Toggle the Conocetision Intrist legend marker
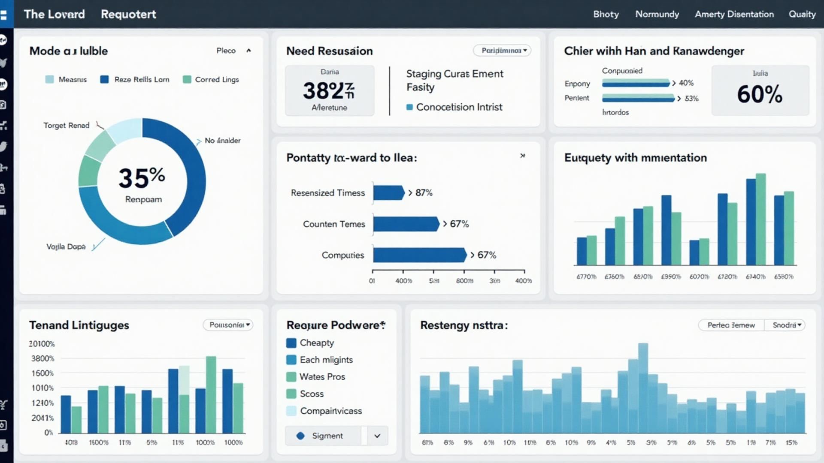 click(409, 107)
